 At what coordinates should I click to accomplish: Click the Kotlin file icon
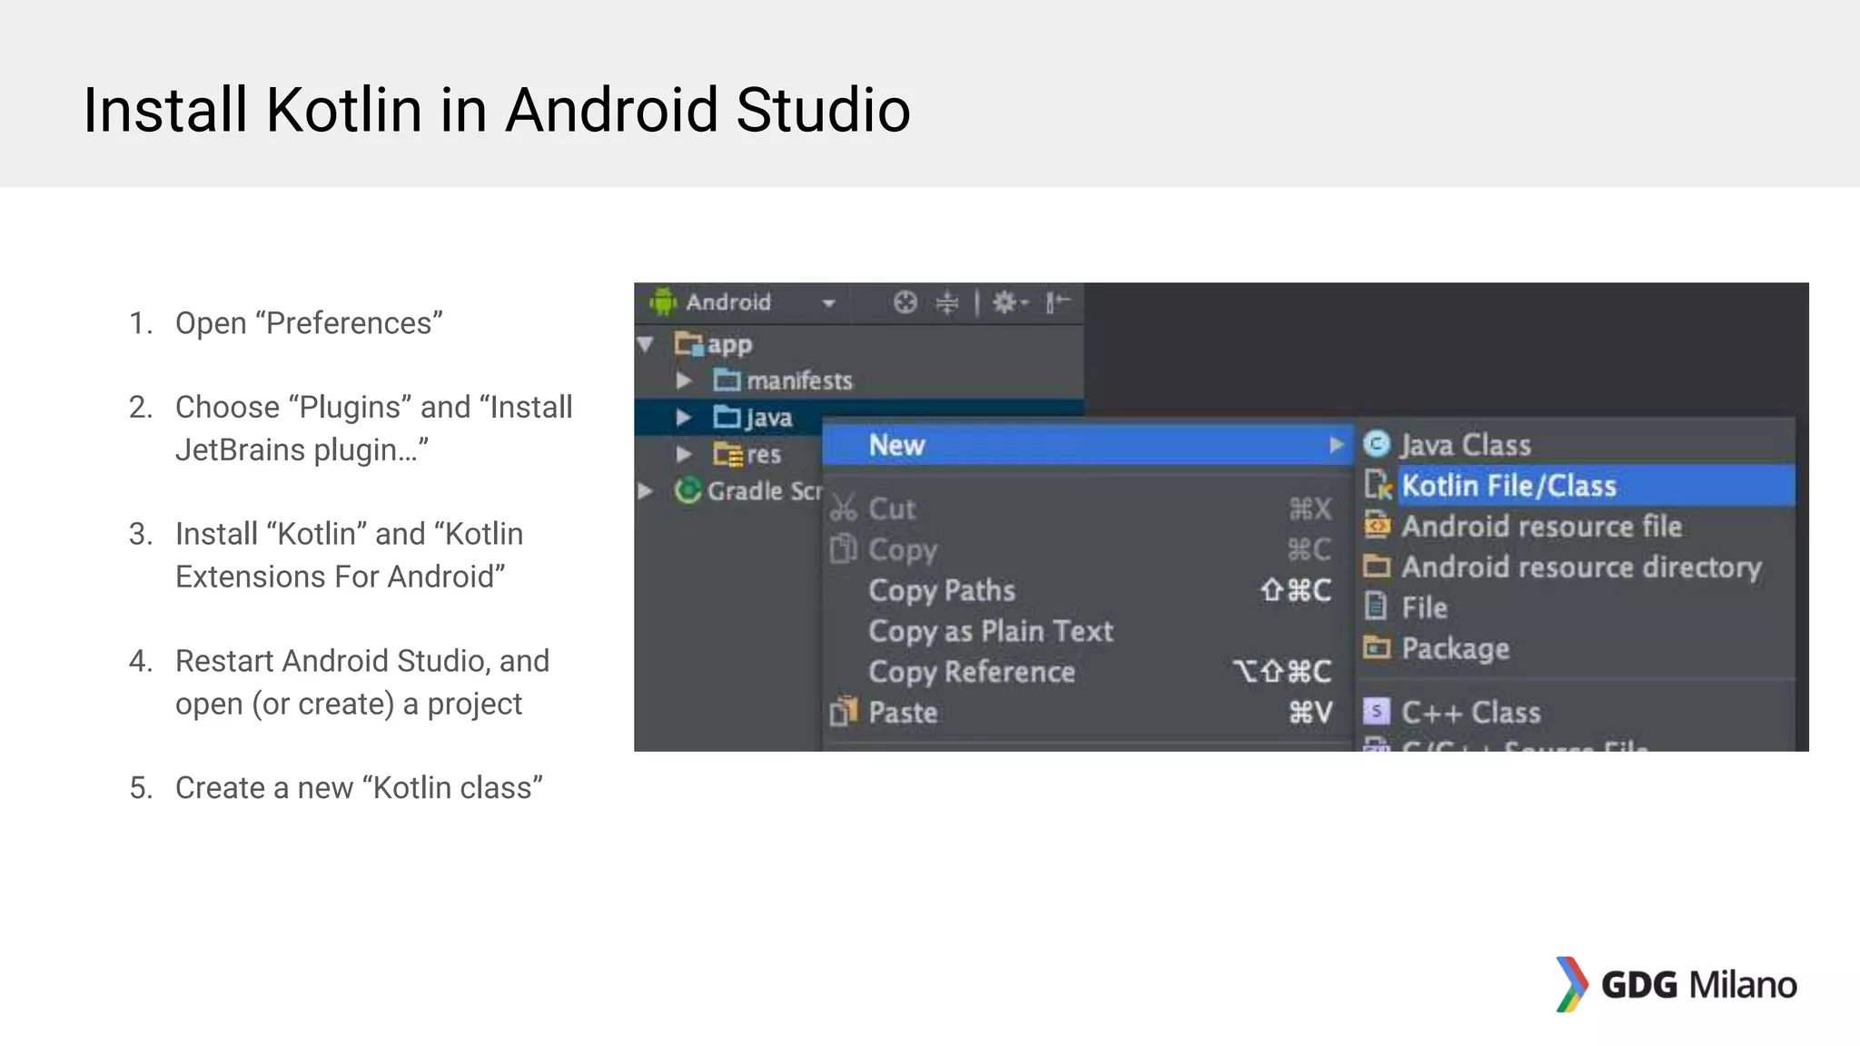tap(1378, 485)
